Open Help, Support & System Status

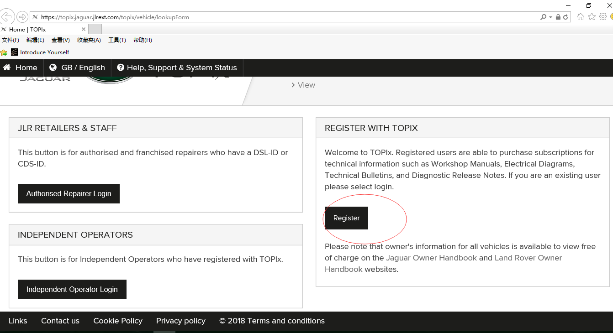click(177, 68)
